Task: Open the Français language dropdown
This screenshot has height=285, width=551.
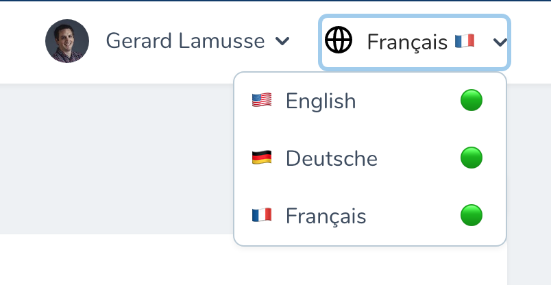Action: pos(415,42)
